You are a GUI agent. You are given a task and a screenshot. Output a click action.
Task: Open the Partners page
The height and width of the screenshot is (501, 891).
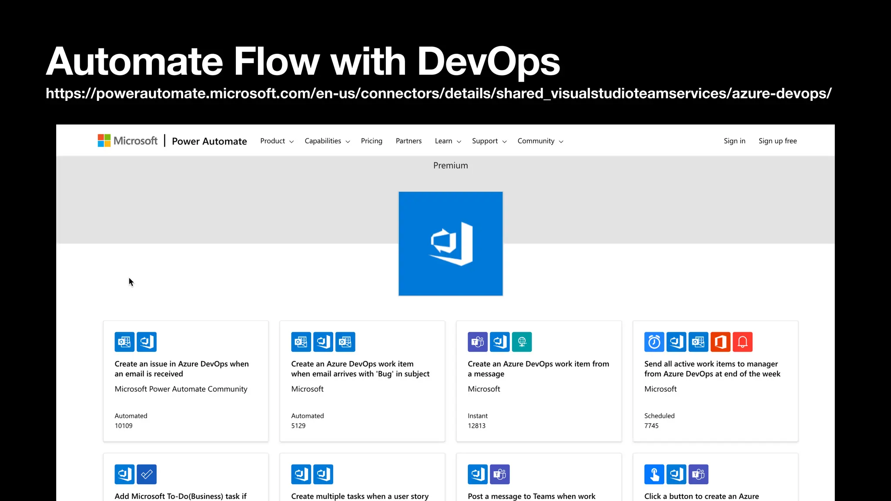tap(409, 141)
